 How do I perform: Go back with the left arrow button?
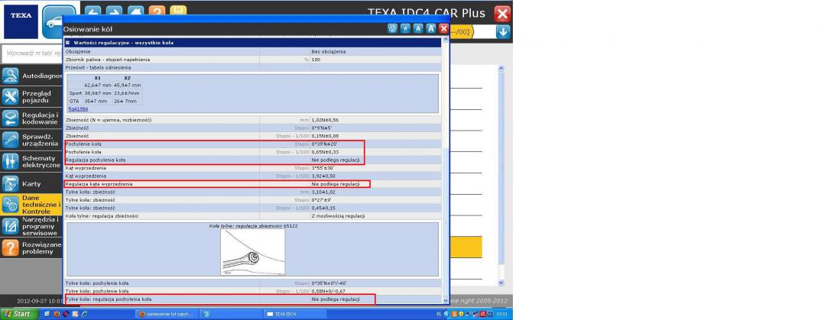click(x=92, y=11)
